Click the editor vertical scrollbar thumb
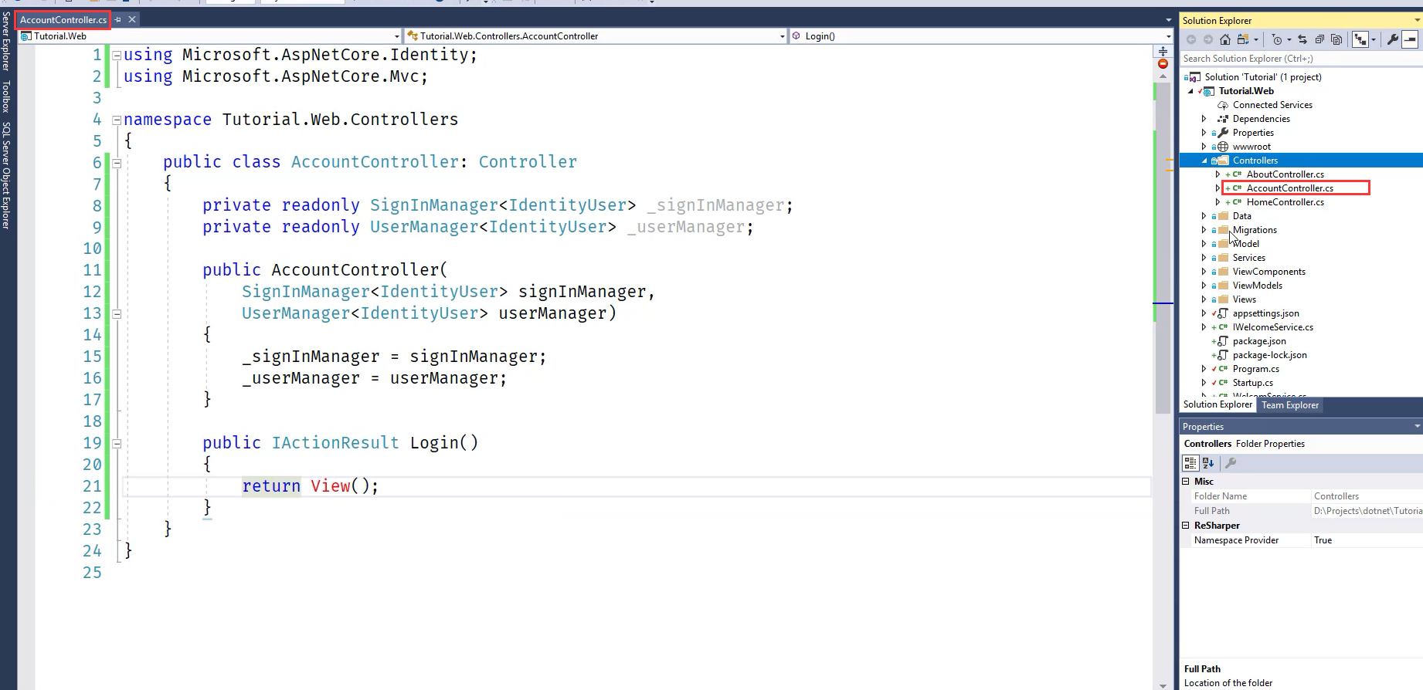Image resolution: width=1423 pixels, height=690 pixels. (1163, 247)
